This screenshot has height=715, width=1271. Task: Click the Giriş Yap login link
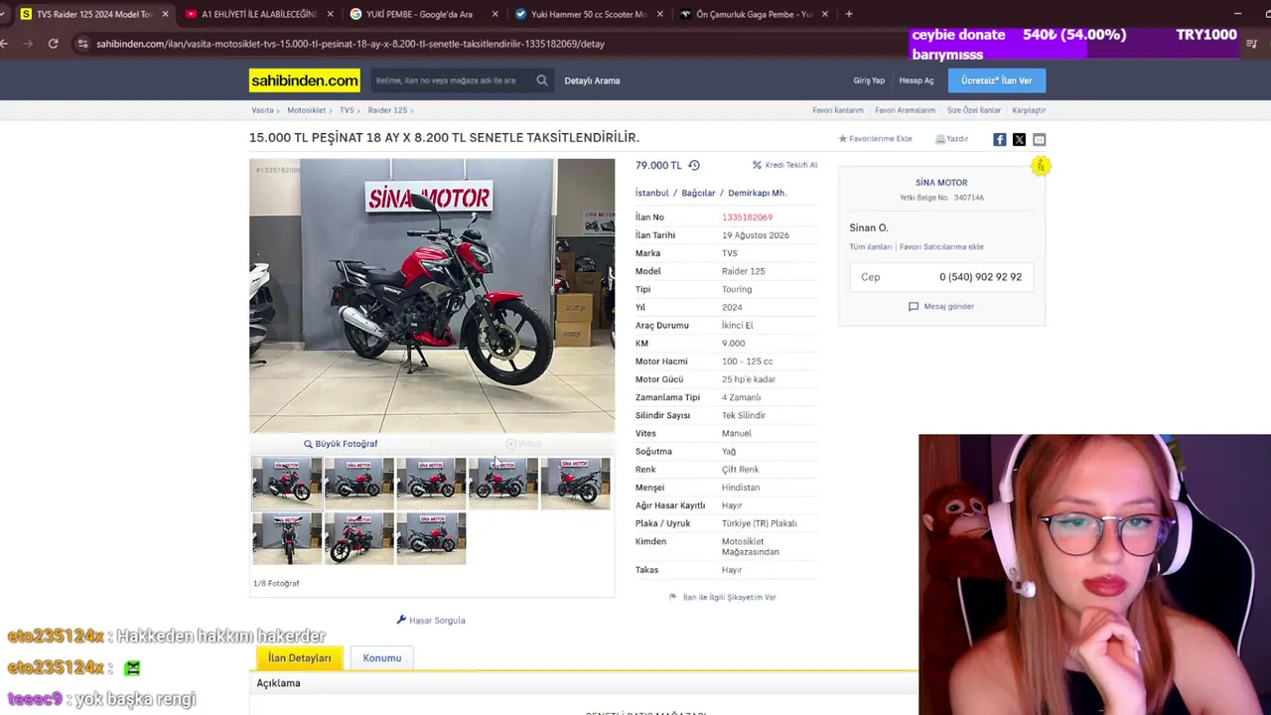pyautogui.click(x=869, y=80)
